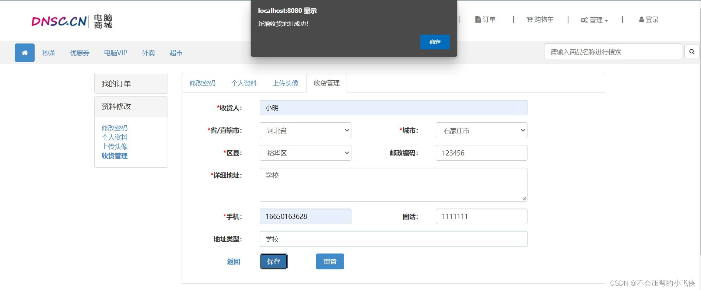Open sidebar link 修改密码
The height and width of the screenshot is (290, 701).
point(115,128)
